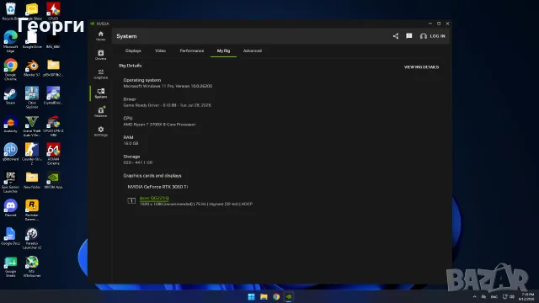This screenshot has height=303, width=539.
Task: Open the Redeem section in sidebar
Action: 101,112
